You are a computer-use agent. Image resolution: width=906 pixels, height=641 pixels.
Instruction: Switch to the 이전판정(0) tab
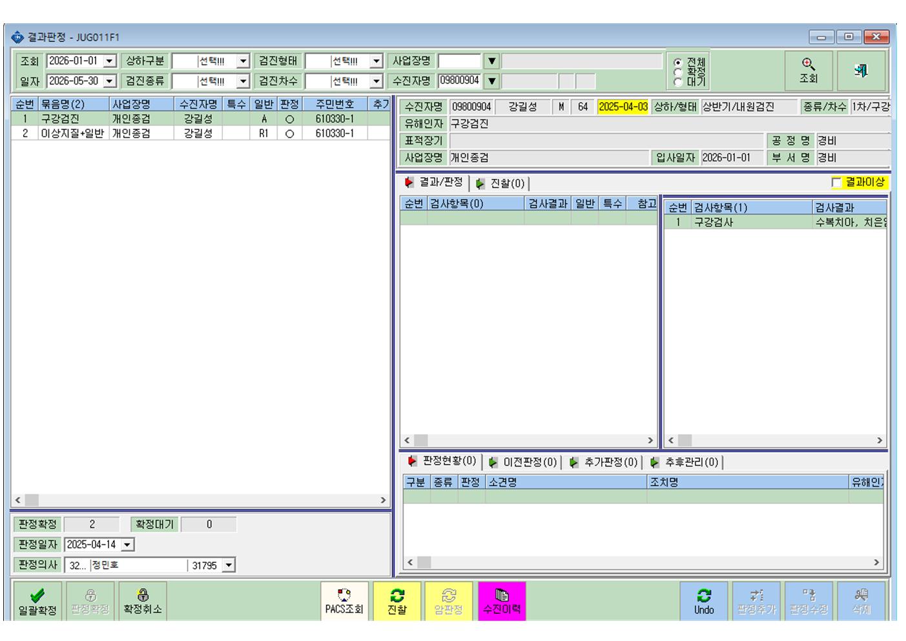(523, 462)
